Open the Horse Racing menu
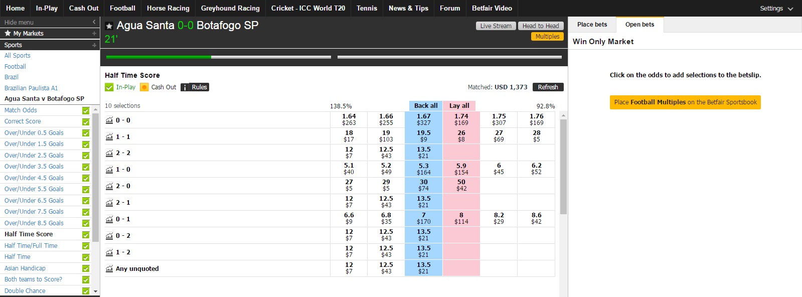Screen dimensions: 802x297 point(168,8)
